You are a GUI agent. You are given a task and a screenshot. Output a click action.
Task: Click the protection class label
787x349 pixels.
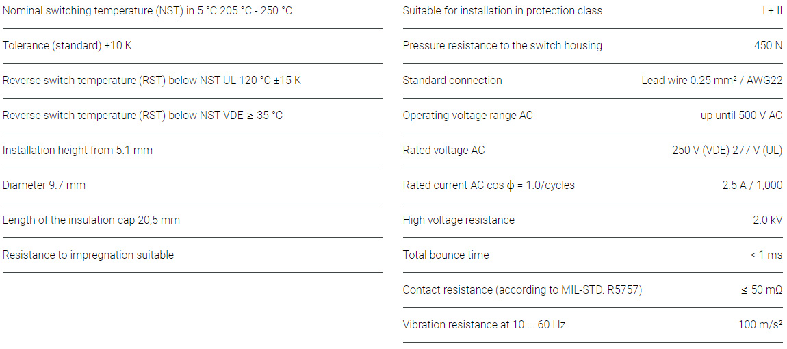[502, 11]
